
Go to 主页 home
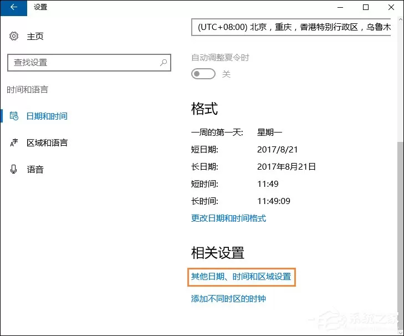35,37
